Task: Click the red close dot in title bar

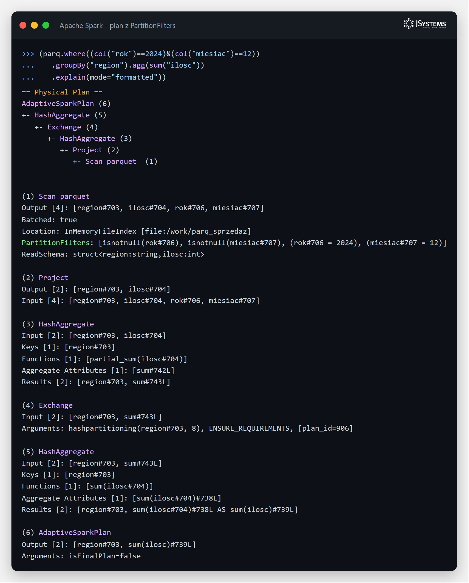Action: click(x=23, y=25)
